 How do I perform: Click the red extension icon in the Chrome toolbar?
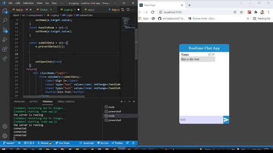[249, 12]
